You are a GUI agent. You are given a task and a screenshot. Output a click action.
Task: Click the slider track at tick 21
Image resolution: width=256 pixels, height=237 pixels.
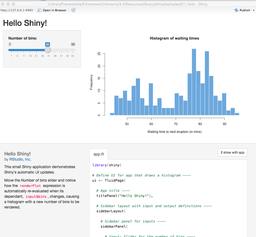pos(36,50)
